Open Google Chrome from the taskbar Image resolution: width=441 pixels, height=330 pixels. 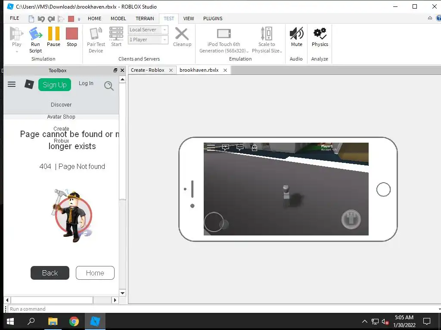(74, 321)
